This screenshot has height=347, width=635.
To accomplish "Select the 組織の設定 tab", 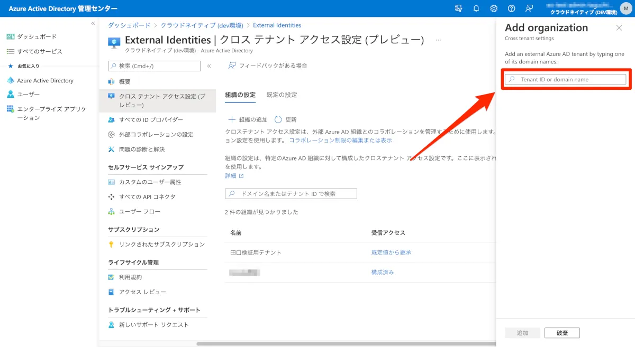I will coord(240,95).
